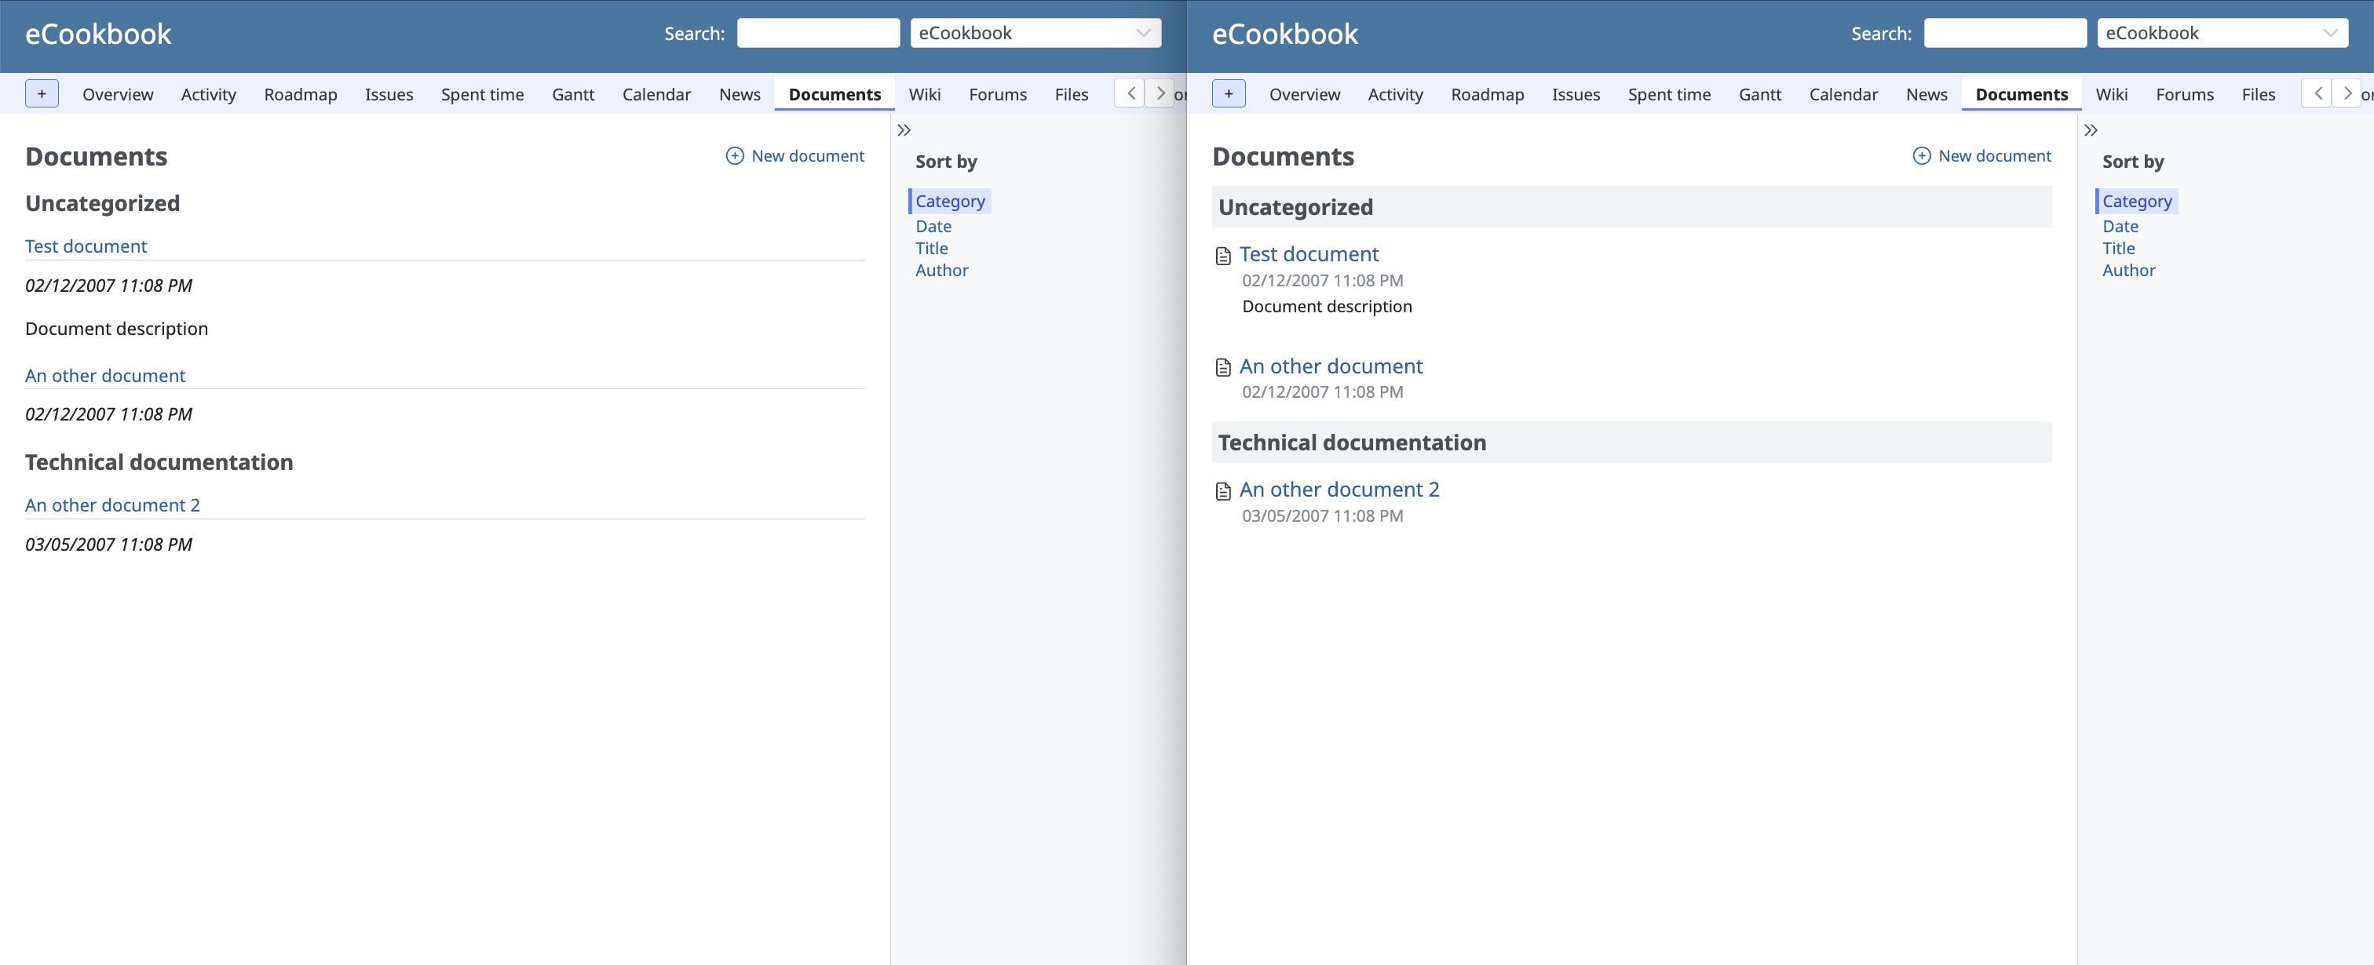Open Gantt tab in left window
Viewport: 2374px width, 965px height.
tap(573, 94)
